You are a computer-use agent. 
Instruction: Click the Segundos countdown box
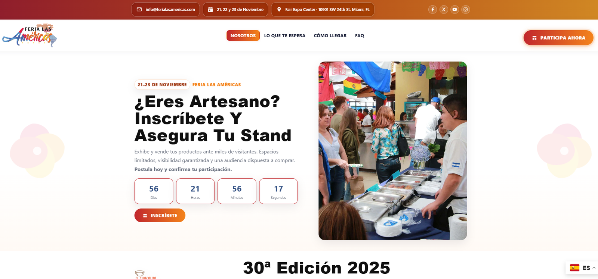(x=278, y=191)
